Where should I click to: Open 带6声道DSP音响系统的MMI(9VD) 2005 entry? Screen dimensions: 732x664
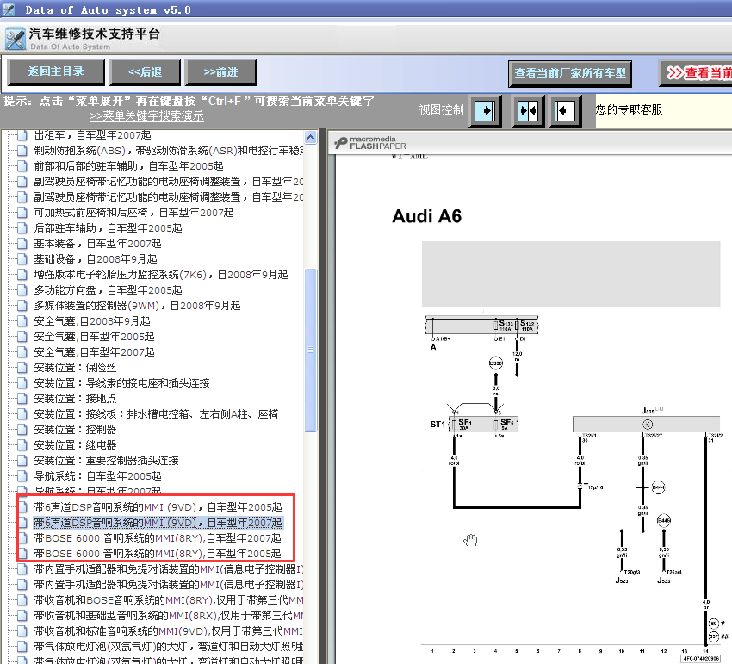(x=158, y=506)
